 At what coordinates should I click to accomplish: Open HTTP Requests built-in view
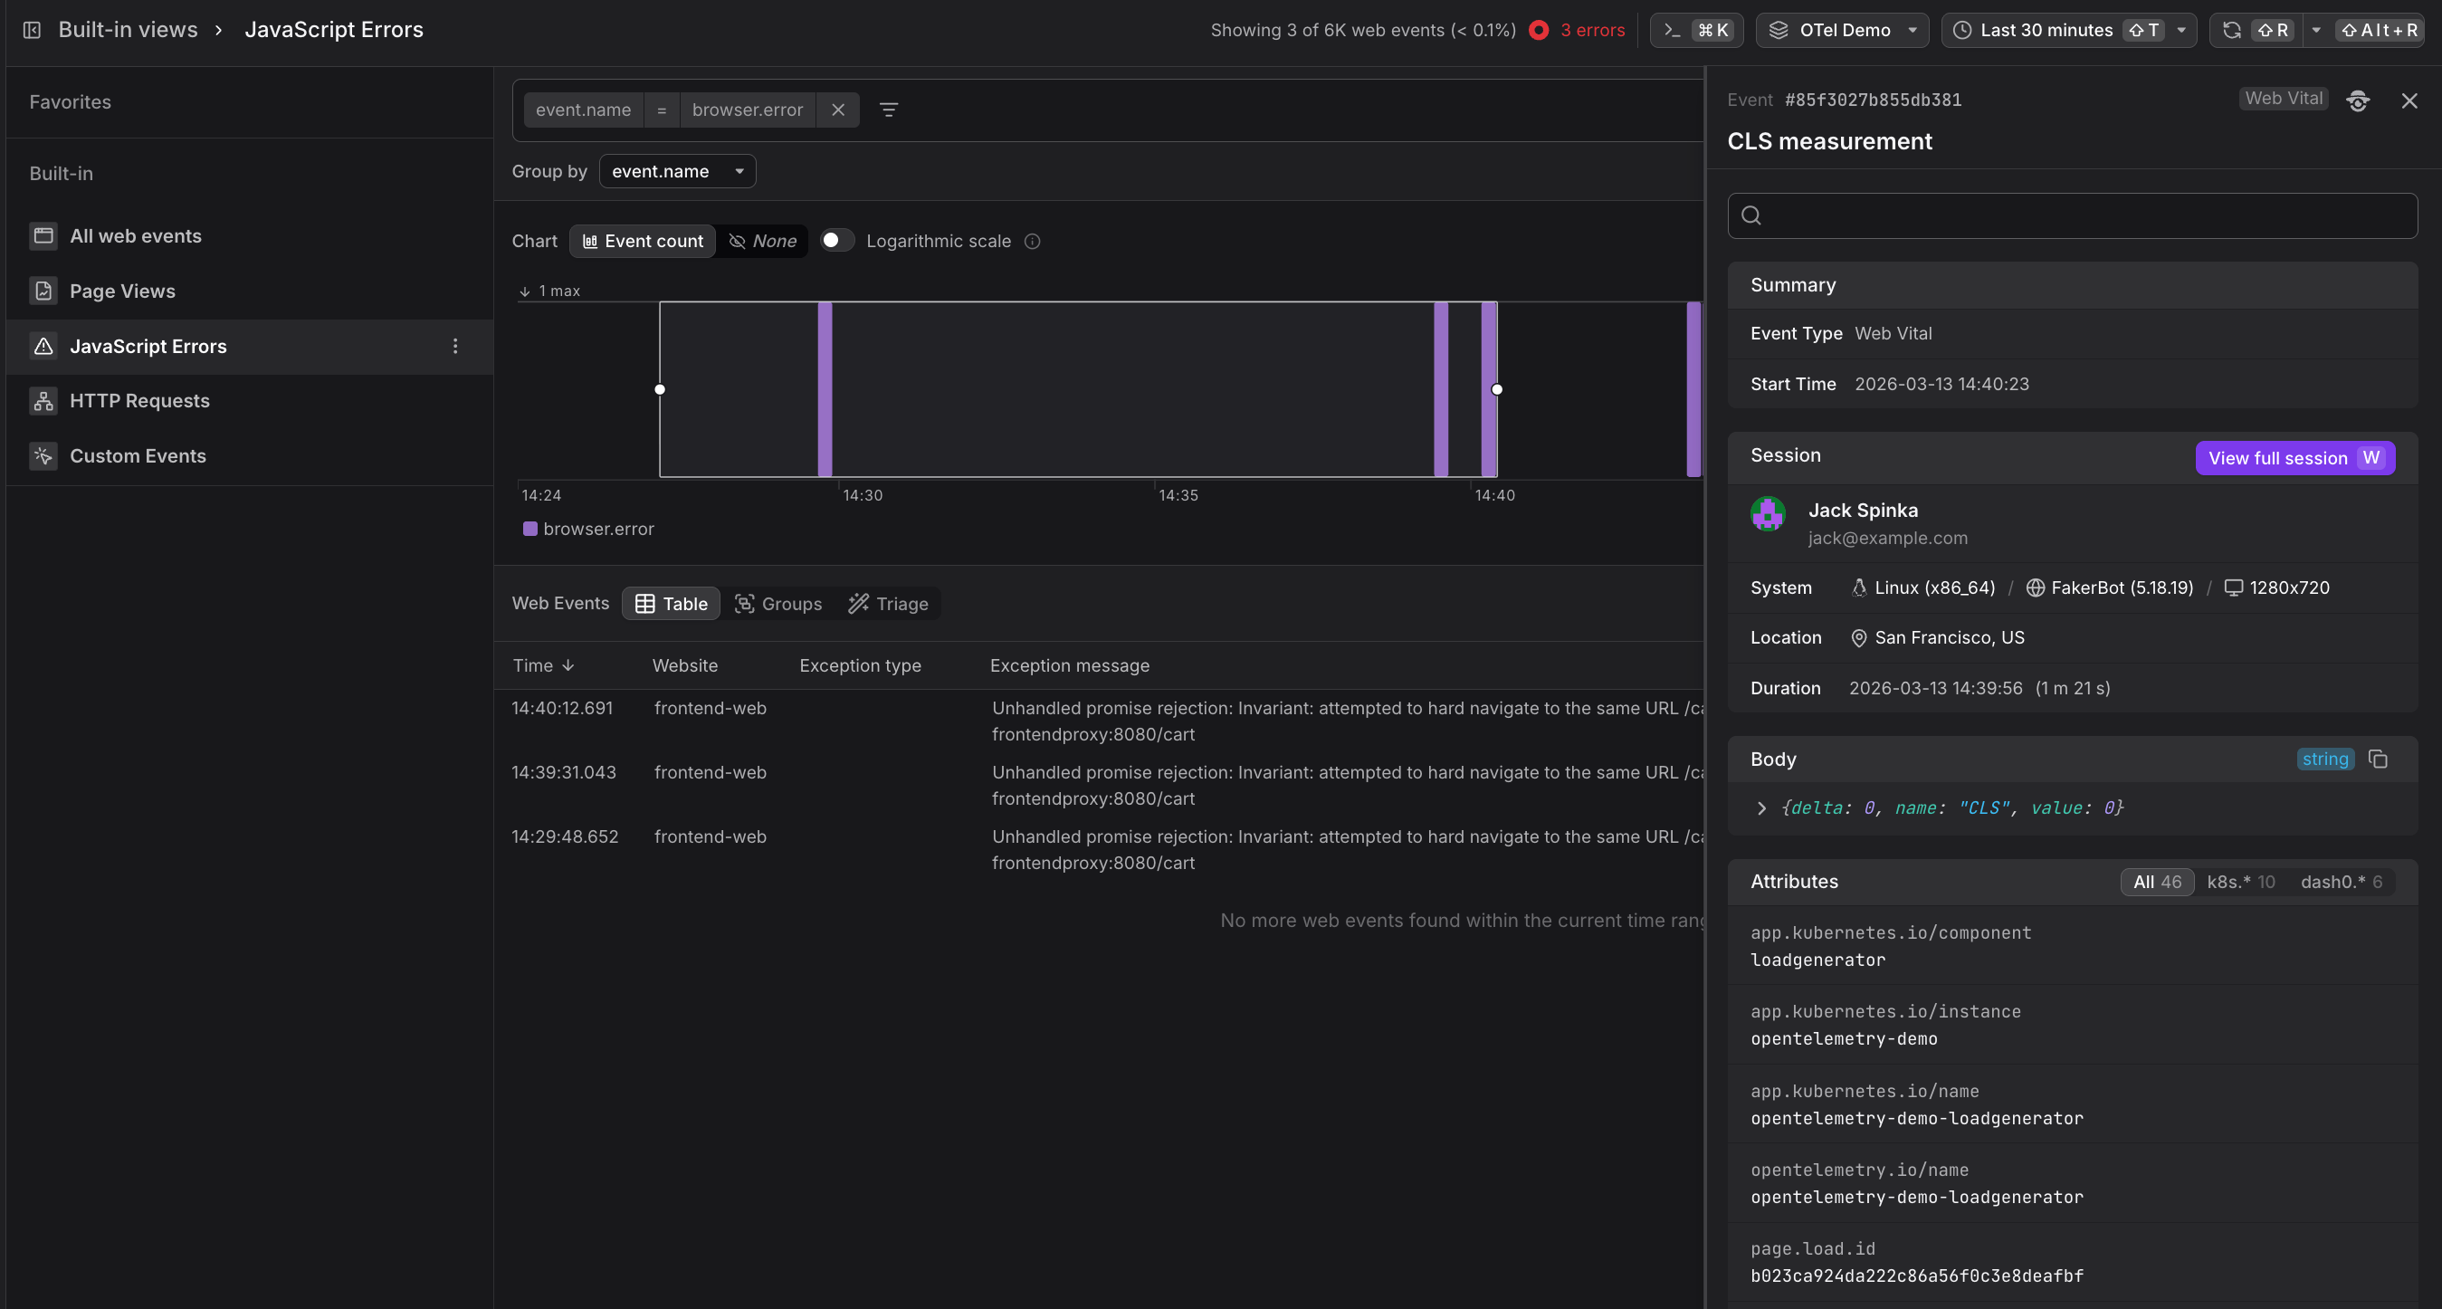coord(139,401)
